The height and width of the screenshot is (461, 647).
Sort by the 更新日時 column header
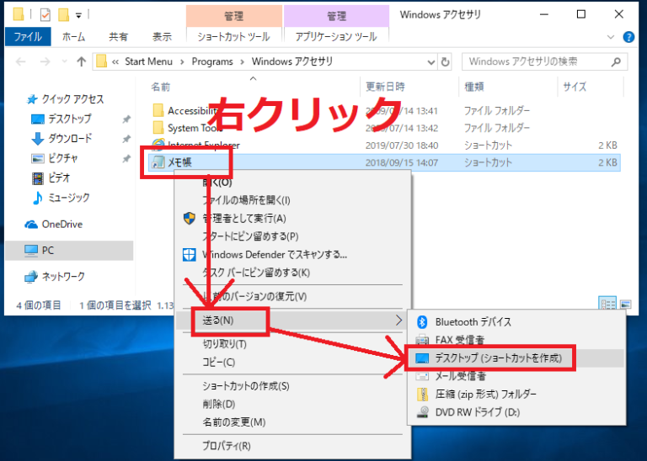coord(384,87)
